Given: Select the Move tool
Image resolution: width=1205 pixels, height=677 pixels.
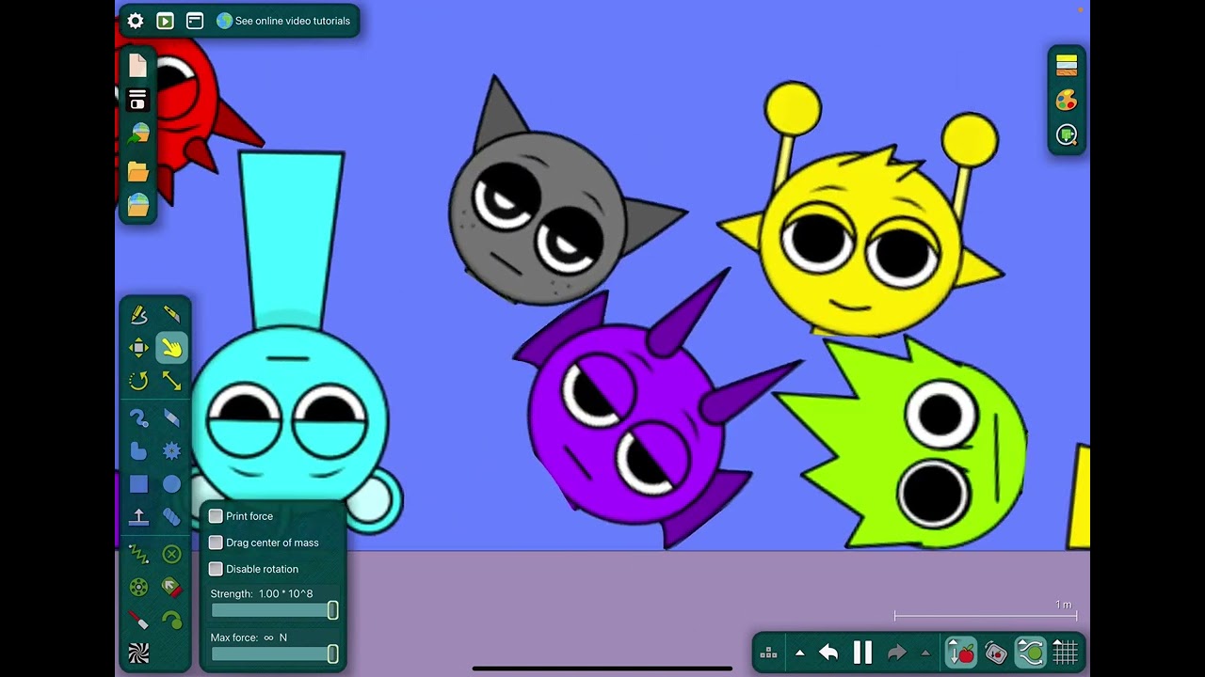Looking at the screenshot, I should point(138,348).
